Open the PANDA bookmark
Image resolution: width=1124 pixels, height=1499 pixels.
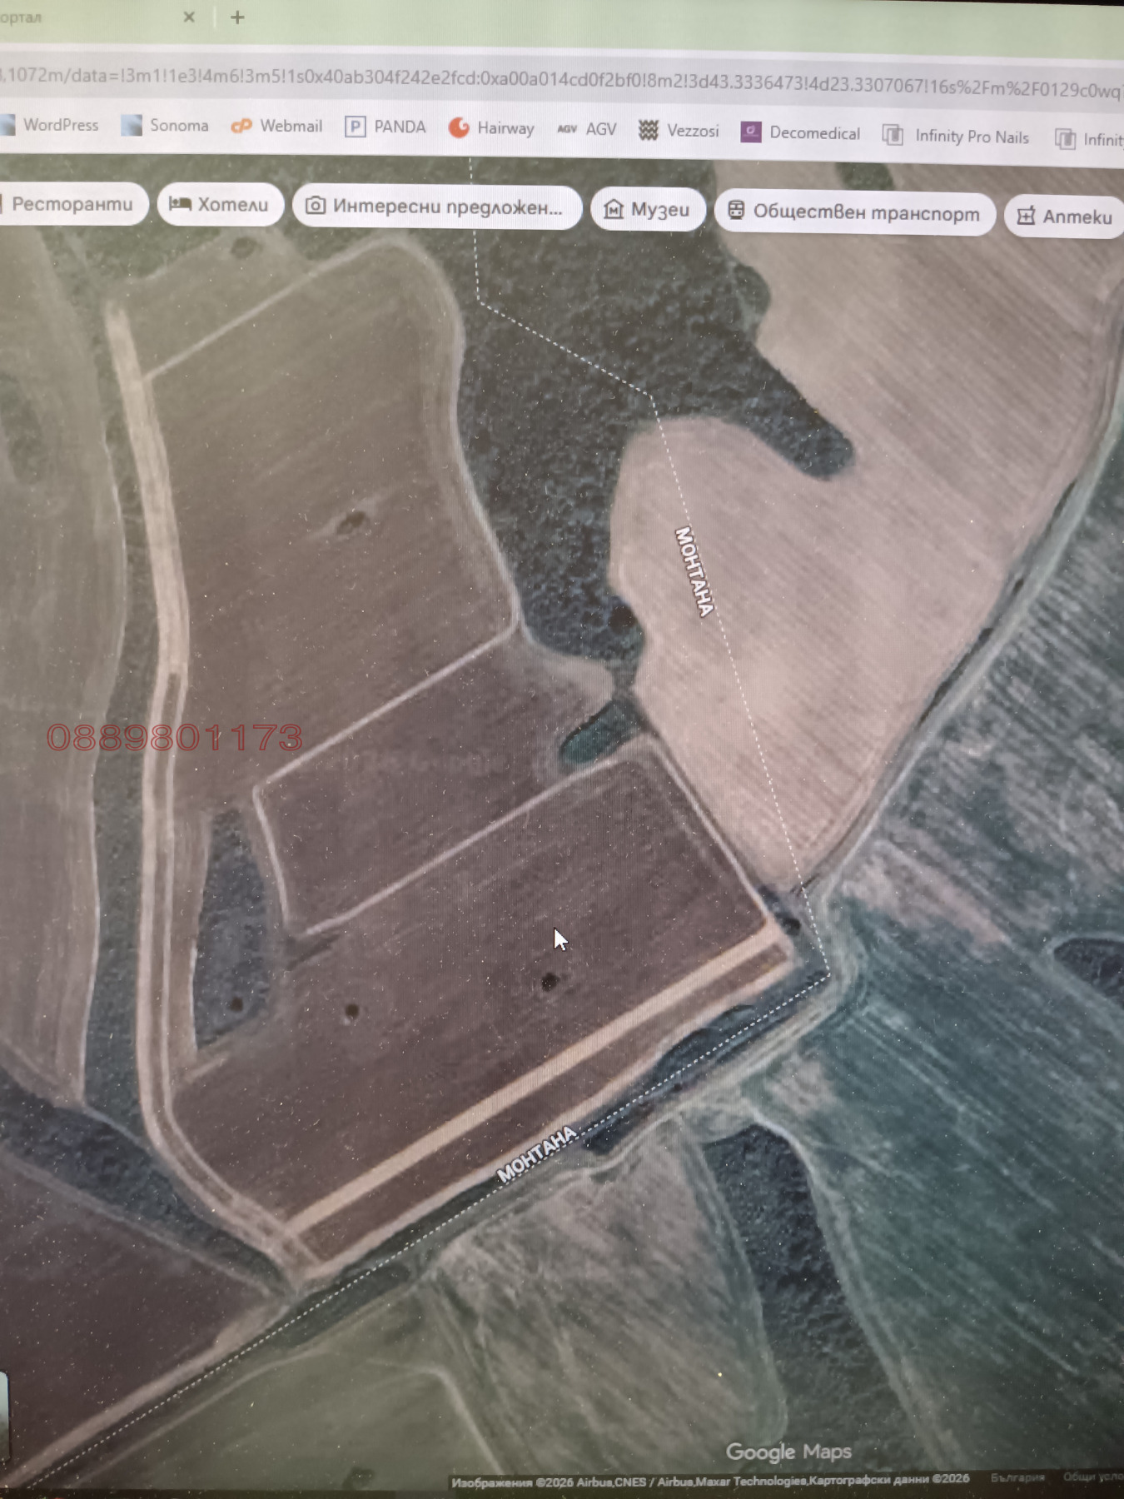tap(386, 127)
